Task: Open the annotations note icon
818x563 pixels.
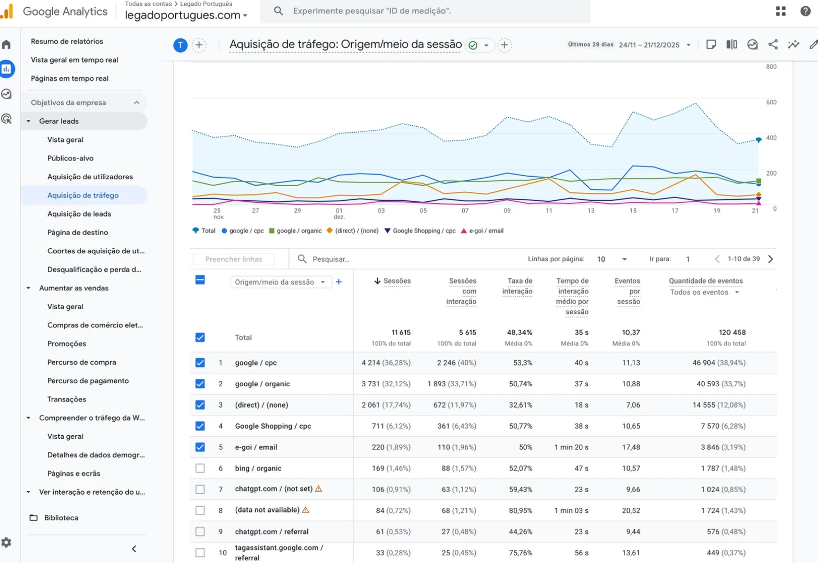Action: pos(711,44)
